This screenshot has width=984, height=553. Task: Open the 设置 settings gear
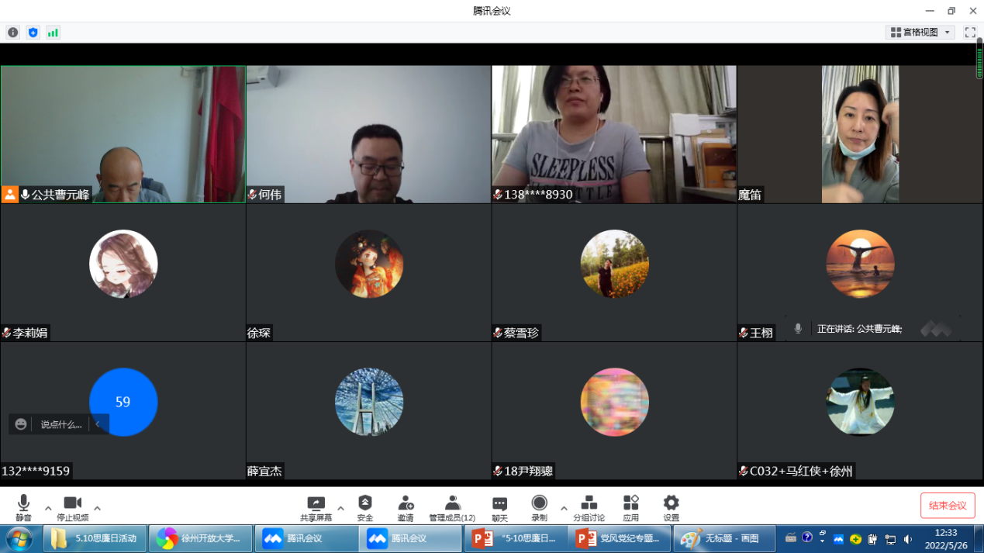tap(671, 506)
